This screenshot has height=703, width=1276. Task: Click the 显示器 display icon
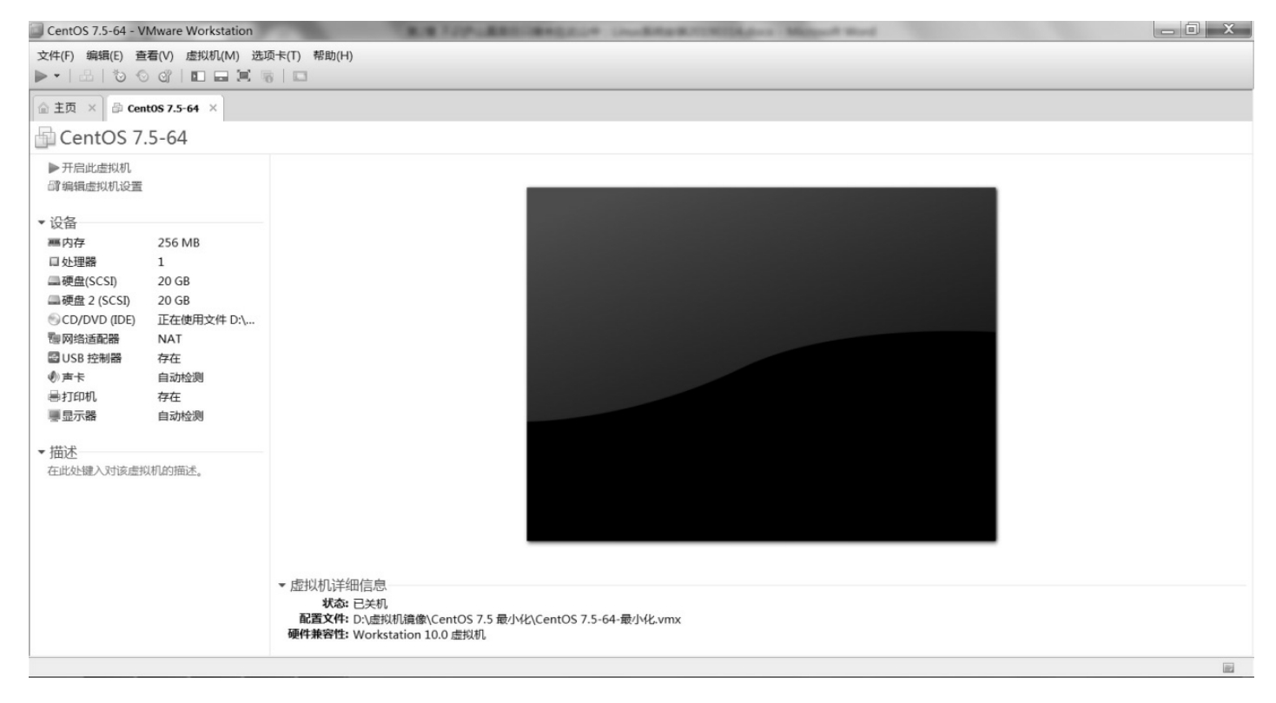[54, 415]
